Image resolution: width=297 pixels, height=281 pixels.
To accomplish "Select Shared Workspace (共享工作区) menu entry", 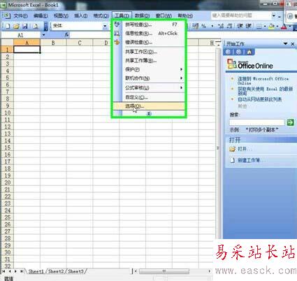I will click(x=149, y=52).
